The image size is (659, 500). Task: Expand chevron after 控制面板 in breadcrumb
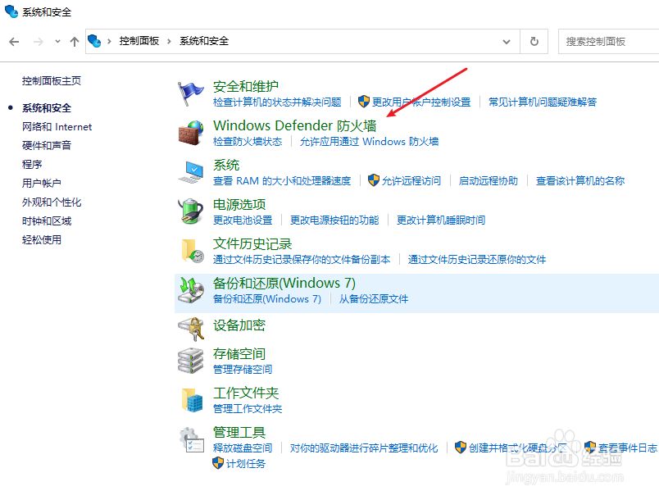169,41
